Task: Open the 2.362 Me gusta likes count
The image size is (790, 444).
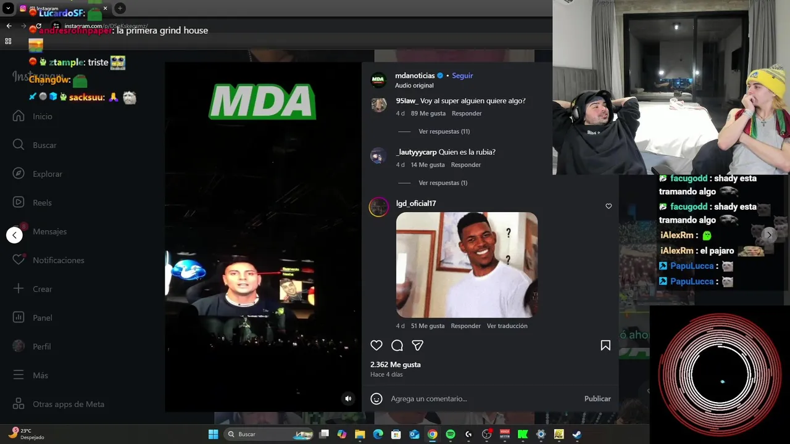Action: click(x=396, y=364)
